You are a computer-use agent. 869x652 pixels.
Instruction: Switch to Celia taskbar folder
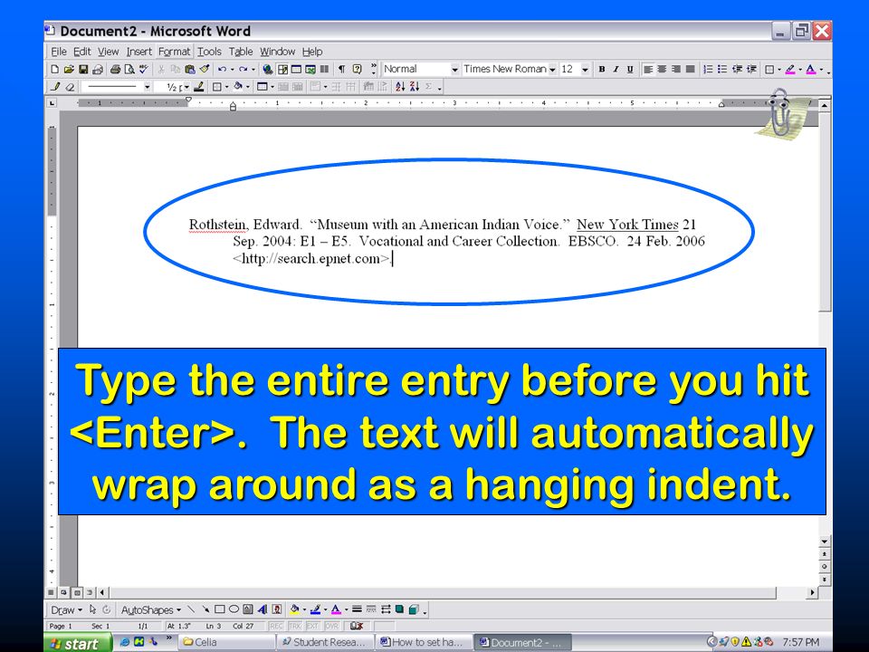pos(226,642)
